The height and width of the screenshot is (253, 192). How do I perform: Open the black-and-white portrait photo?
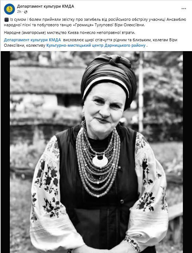(x=96, y=152)
